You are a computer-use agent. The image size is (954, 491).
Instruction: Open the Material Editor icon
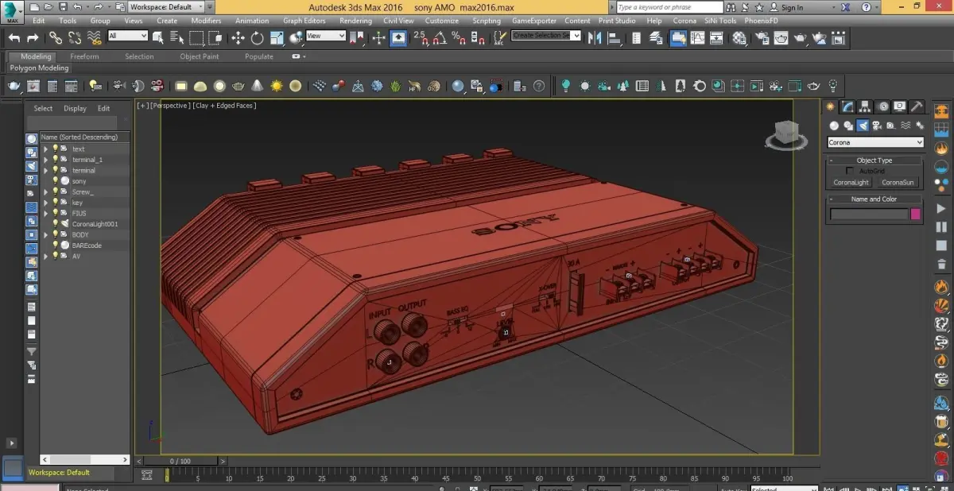[739, 37]
